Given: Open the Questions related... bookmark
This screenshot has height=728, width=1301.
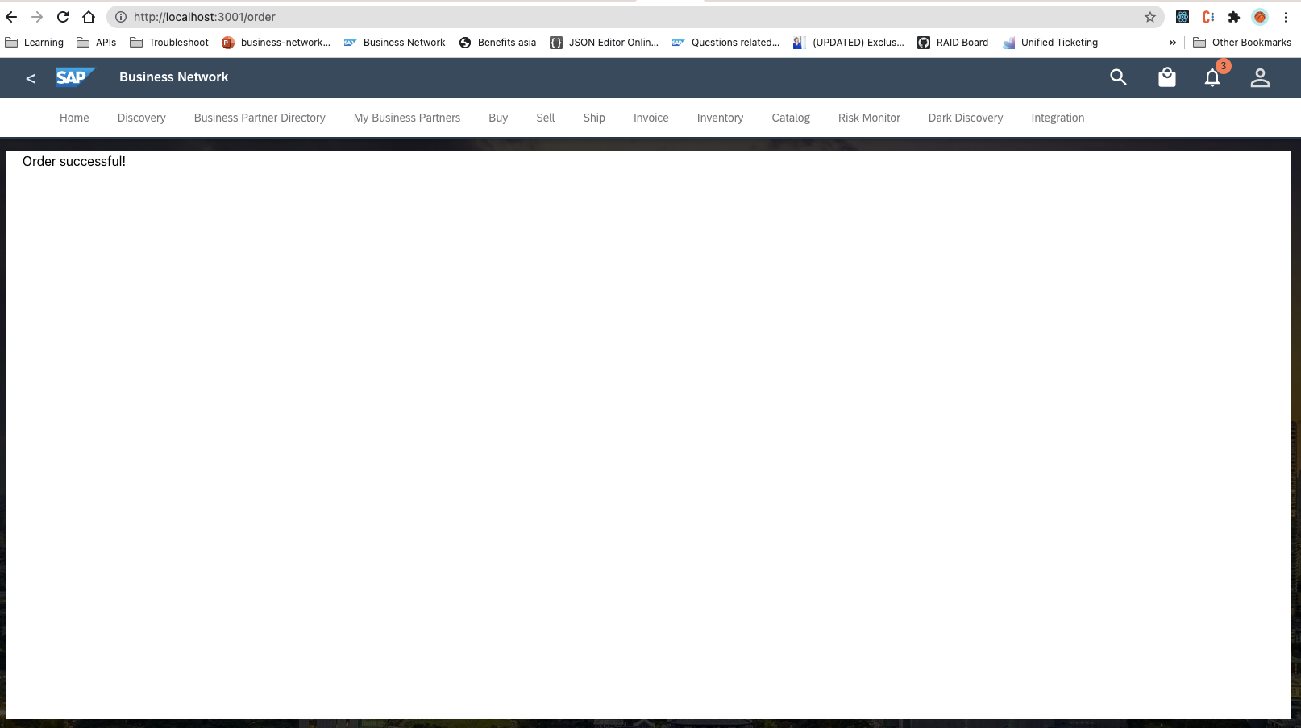Looking at the screenshot, I should pyautogui.click(x=726, y=43).
